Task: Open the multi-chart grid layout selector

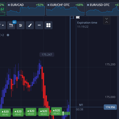Action: [x=49, y=25]
